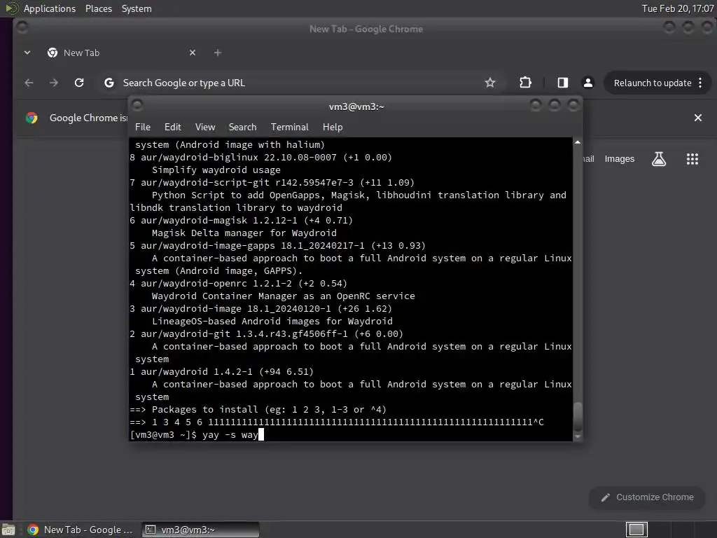Click 'Waydroid Container Manager' description line
The height and width of the screenshot is (538, 717).
tap(283, 296)
